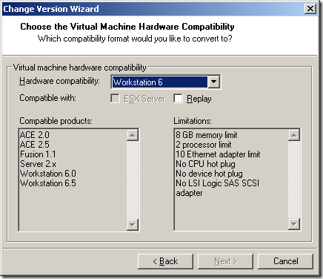Click the Compatible products heading

pos(56,121)
